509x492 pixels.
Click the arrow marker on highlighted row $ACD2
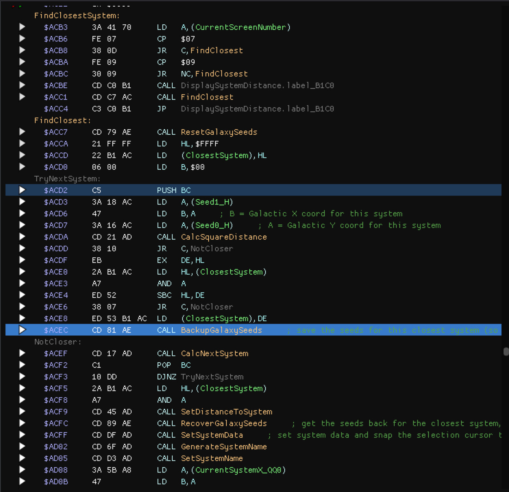[22, 190]
